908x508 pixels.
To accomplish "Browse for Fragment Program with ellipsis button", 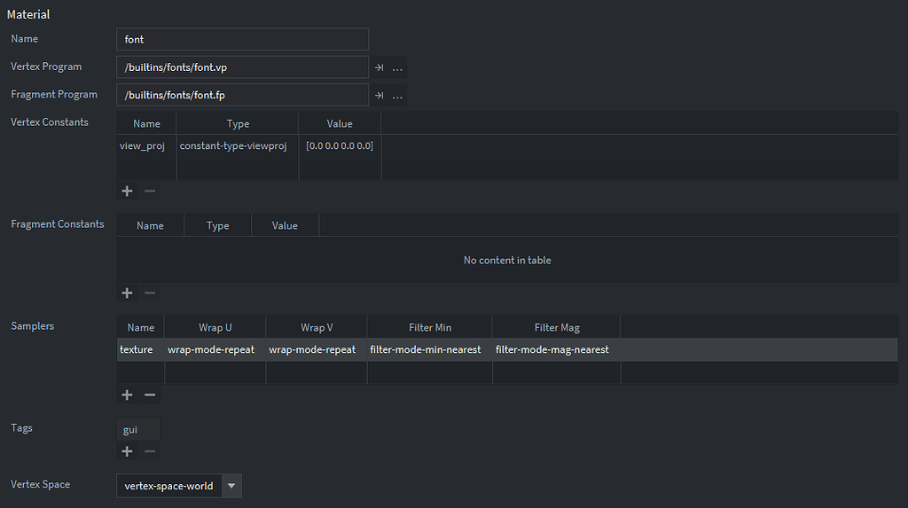I will coord(397,95).
